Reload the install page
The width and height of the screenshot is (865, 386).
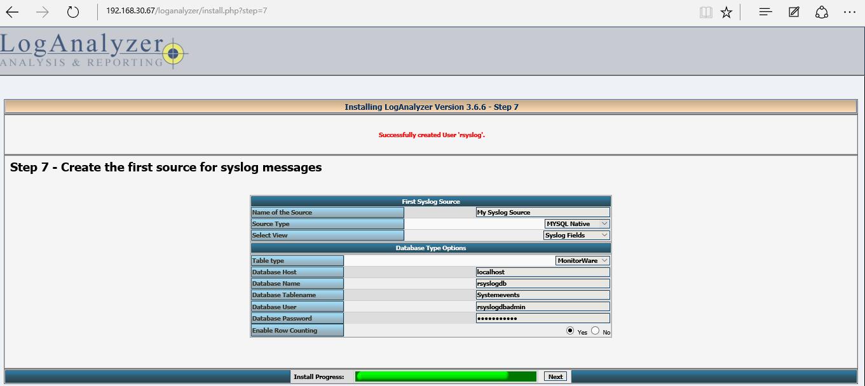tap(73, 12)
